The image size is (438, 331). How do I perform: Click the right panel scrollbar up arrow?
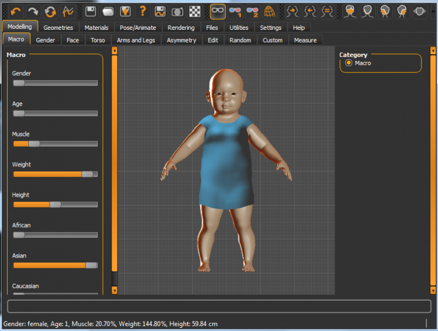[433, 50]
